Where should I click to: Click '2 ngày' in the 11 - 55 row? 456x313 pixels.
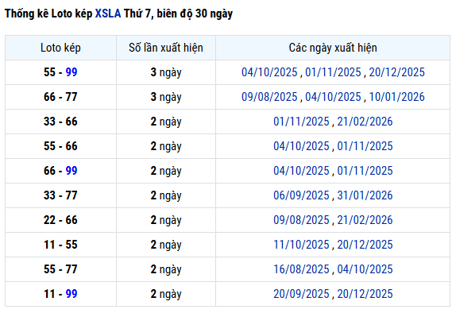click(x=166, y=245)
